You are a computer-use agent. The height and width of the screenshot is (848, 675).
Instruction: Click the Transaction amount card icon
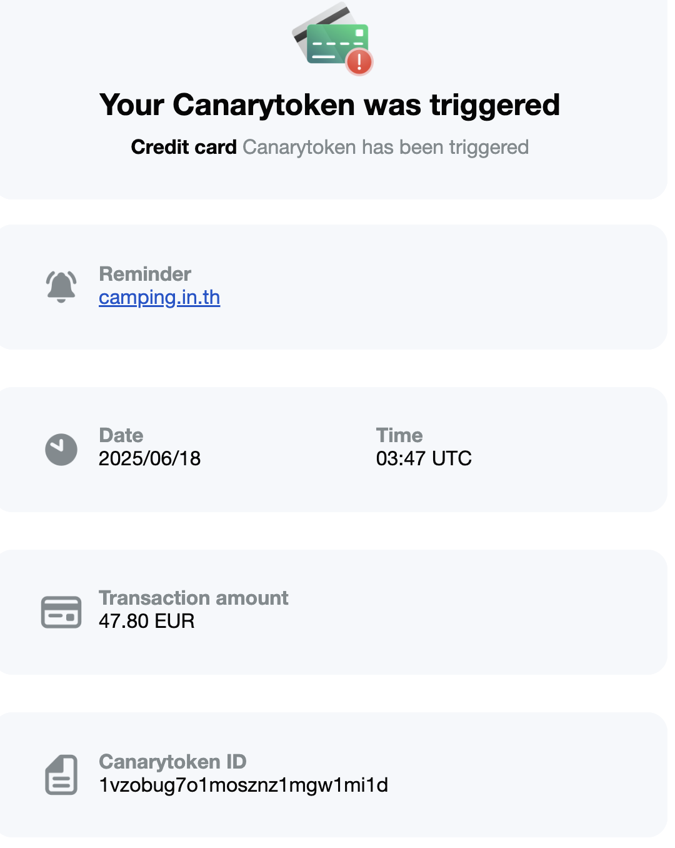(x=61, y=612)
